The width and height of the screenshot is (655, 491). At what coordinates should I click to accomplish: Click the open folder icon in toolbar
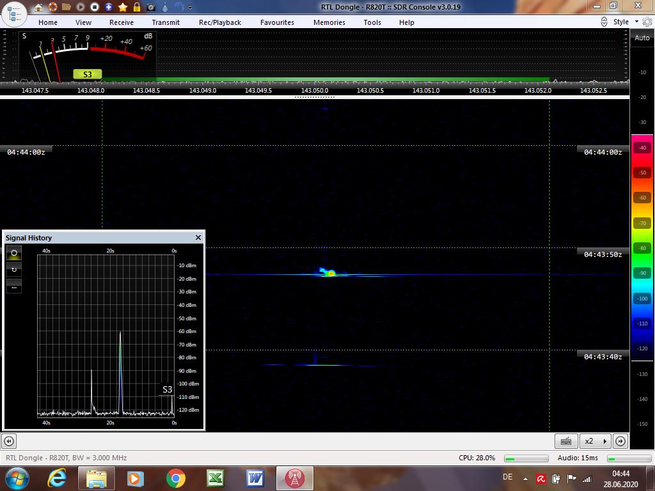pyautogui.click(x=67, y=7)
